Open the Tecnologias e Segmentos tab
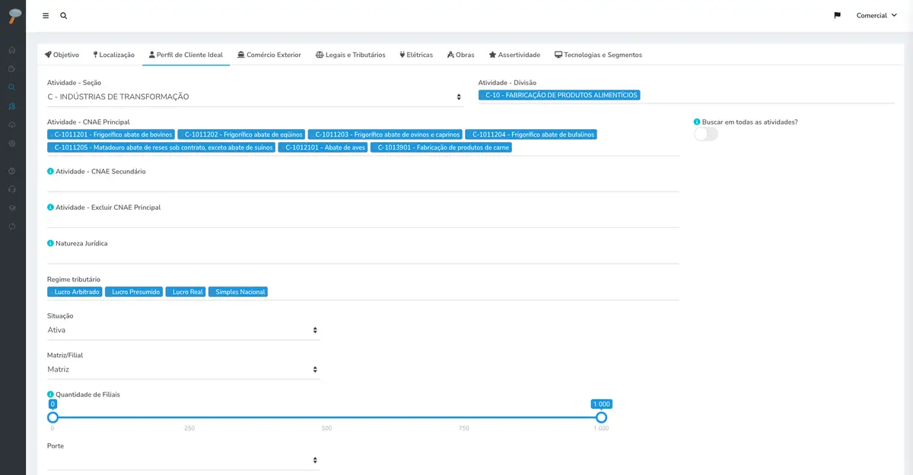The height and width of the screenshot is (475, 913). (599, 55)
